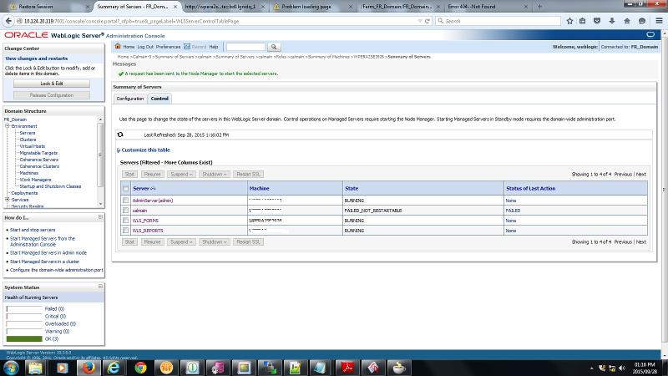Viewport: 668px width, 376px height.
Task: Open Adobe Reader from taskbar
Action: (347, 368)
